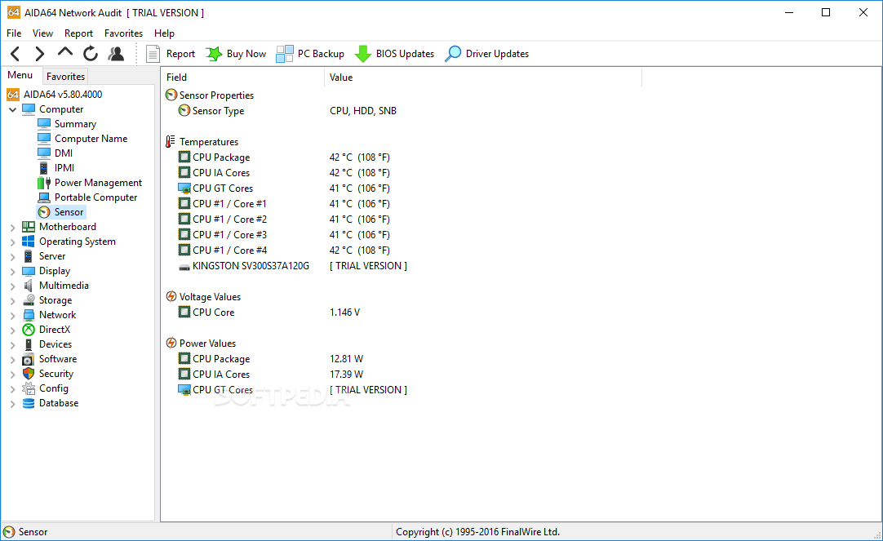Open the View menu
Image resolution: width=883 pixels, height=541 pixels.
coord(42,33)
